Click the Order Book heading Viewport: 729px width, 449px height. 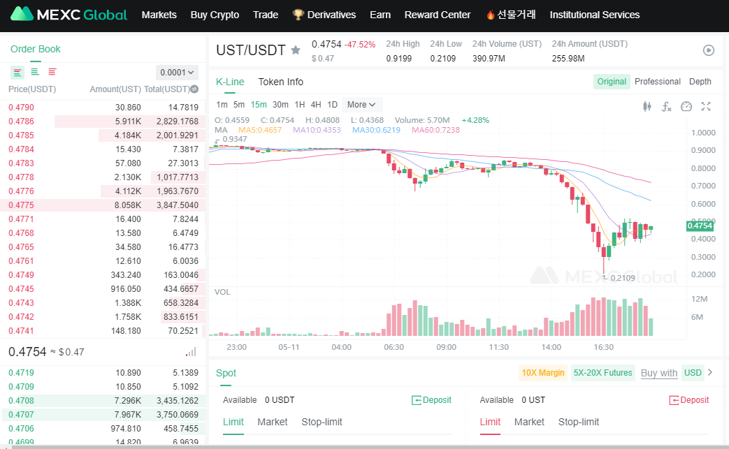click(x=36, y=49)
